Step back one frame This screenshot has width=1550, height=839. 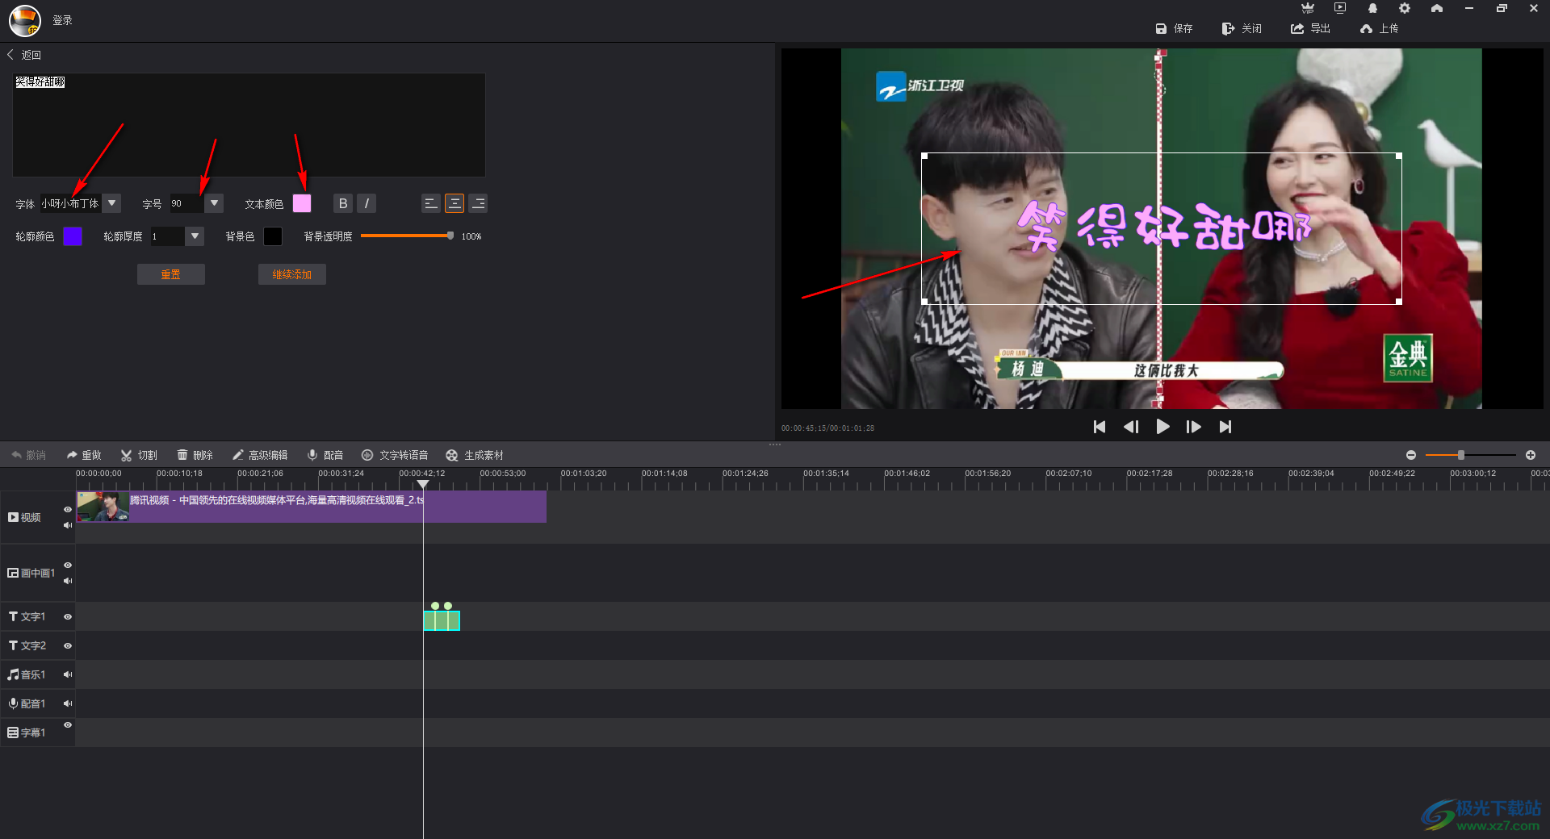pyautogui.click(x=1131, y=427)
